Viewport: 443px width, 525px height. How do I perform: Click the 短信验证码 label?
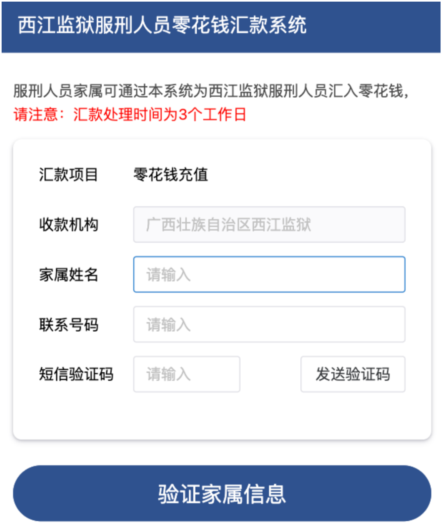pos(76,374)
